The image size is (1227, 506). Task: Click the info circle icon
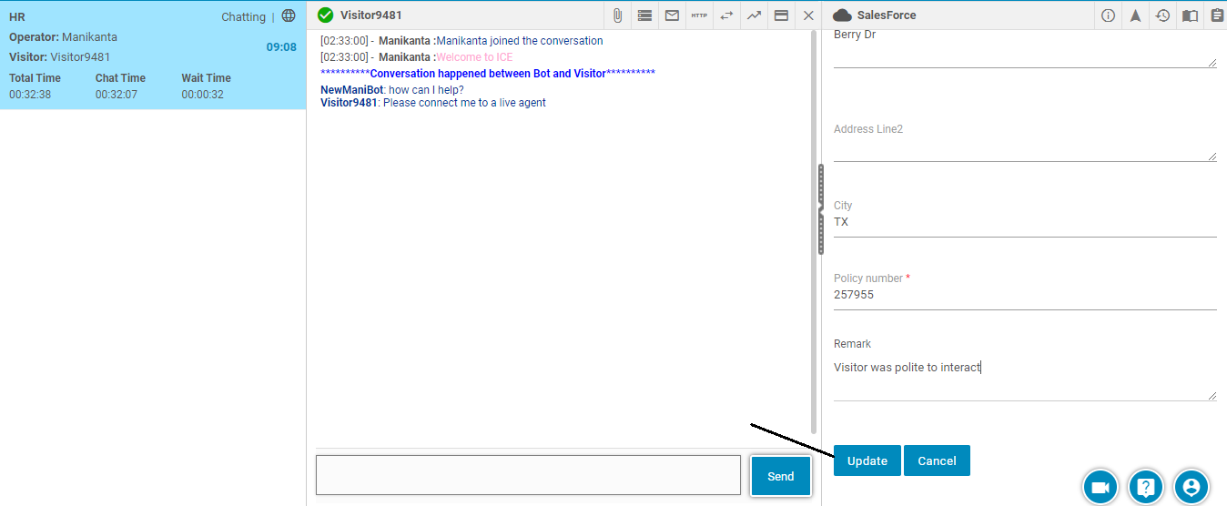[x=1108, y=15]
